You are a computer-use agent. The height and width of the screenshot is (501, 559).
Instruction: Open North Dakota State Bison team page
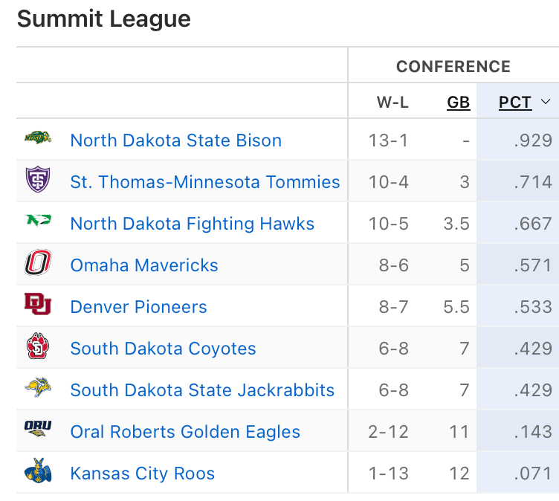click(175, 140)
